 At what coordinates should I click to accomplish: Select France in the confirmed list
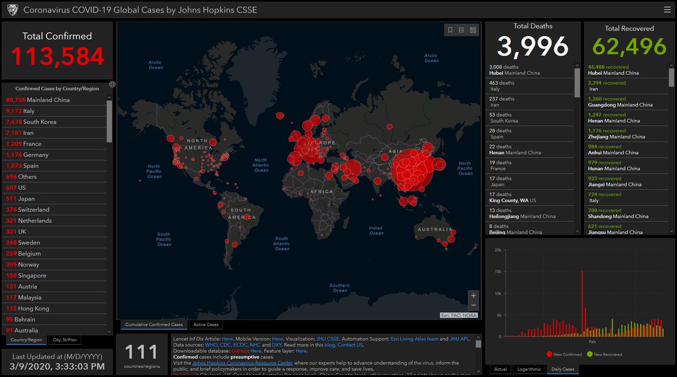[55, 144]
